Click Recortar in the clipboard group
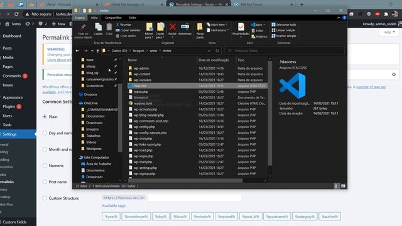This screenshot has height=226, width=402. (123, 24)
